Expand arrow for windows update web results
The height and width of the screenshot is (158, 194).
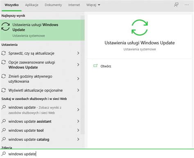click(x=78, y=110)
